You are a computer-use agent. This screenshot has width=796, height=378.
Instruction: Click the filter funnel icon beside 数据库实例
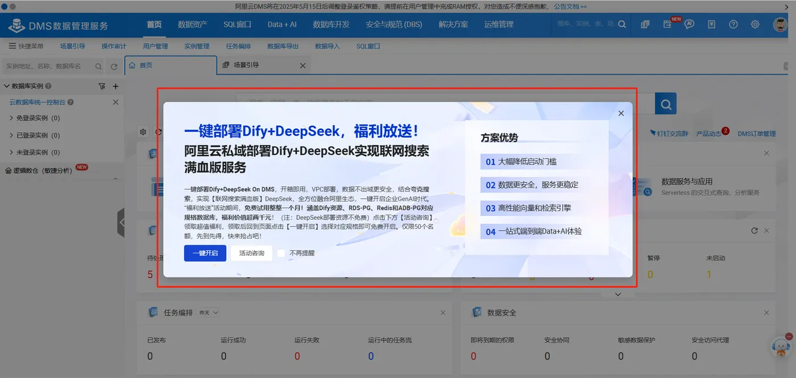(102, 86)
